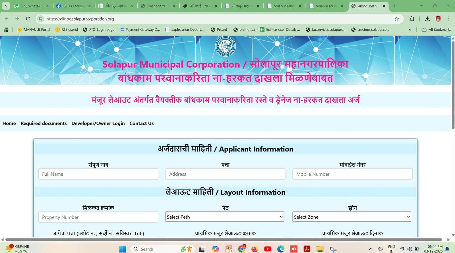Viewport: 455px width, 253px height.
Task: Open the Chrome downloads icon
Action: pos(427,19)
